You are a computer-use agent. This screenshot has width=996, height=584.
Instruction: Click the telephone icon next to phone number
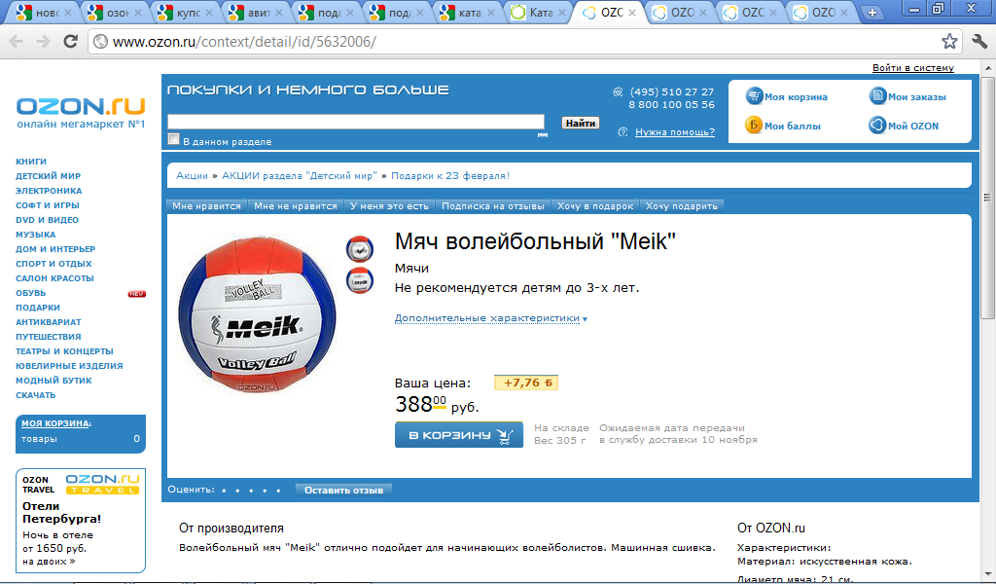click(x=618, y=92)
